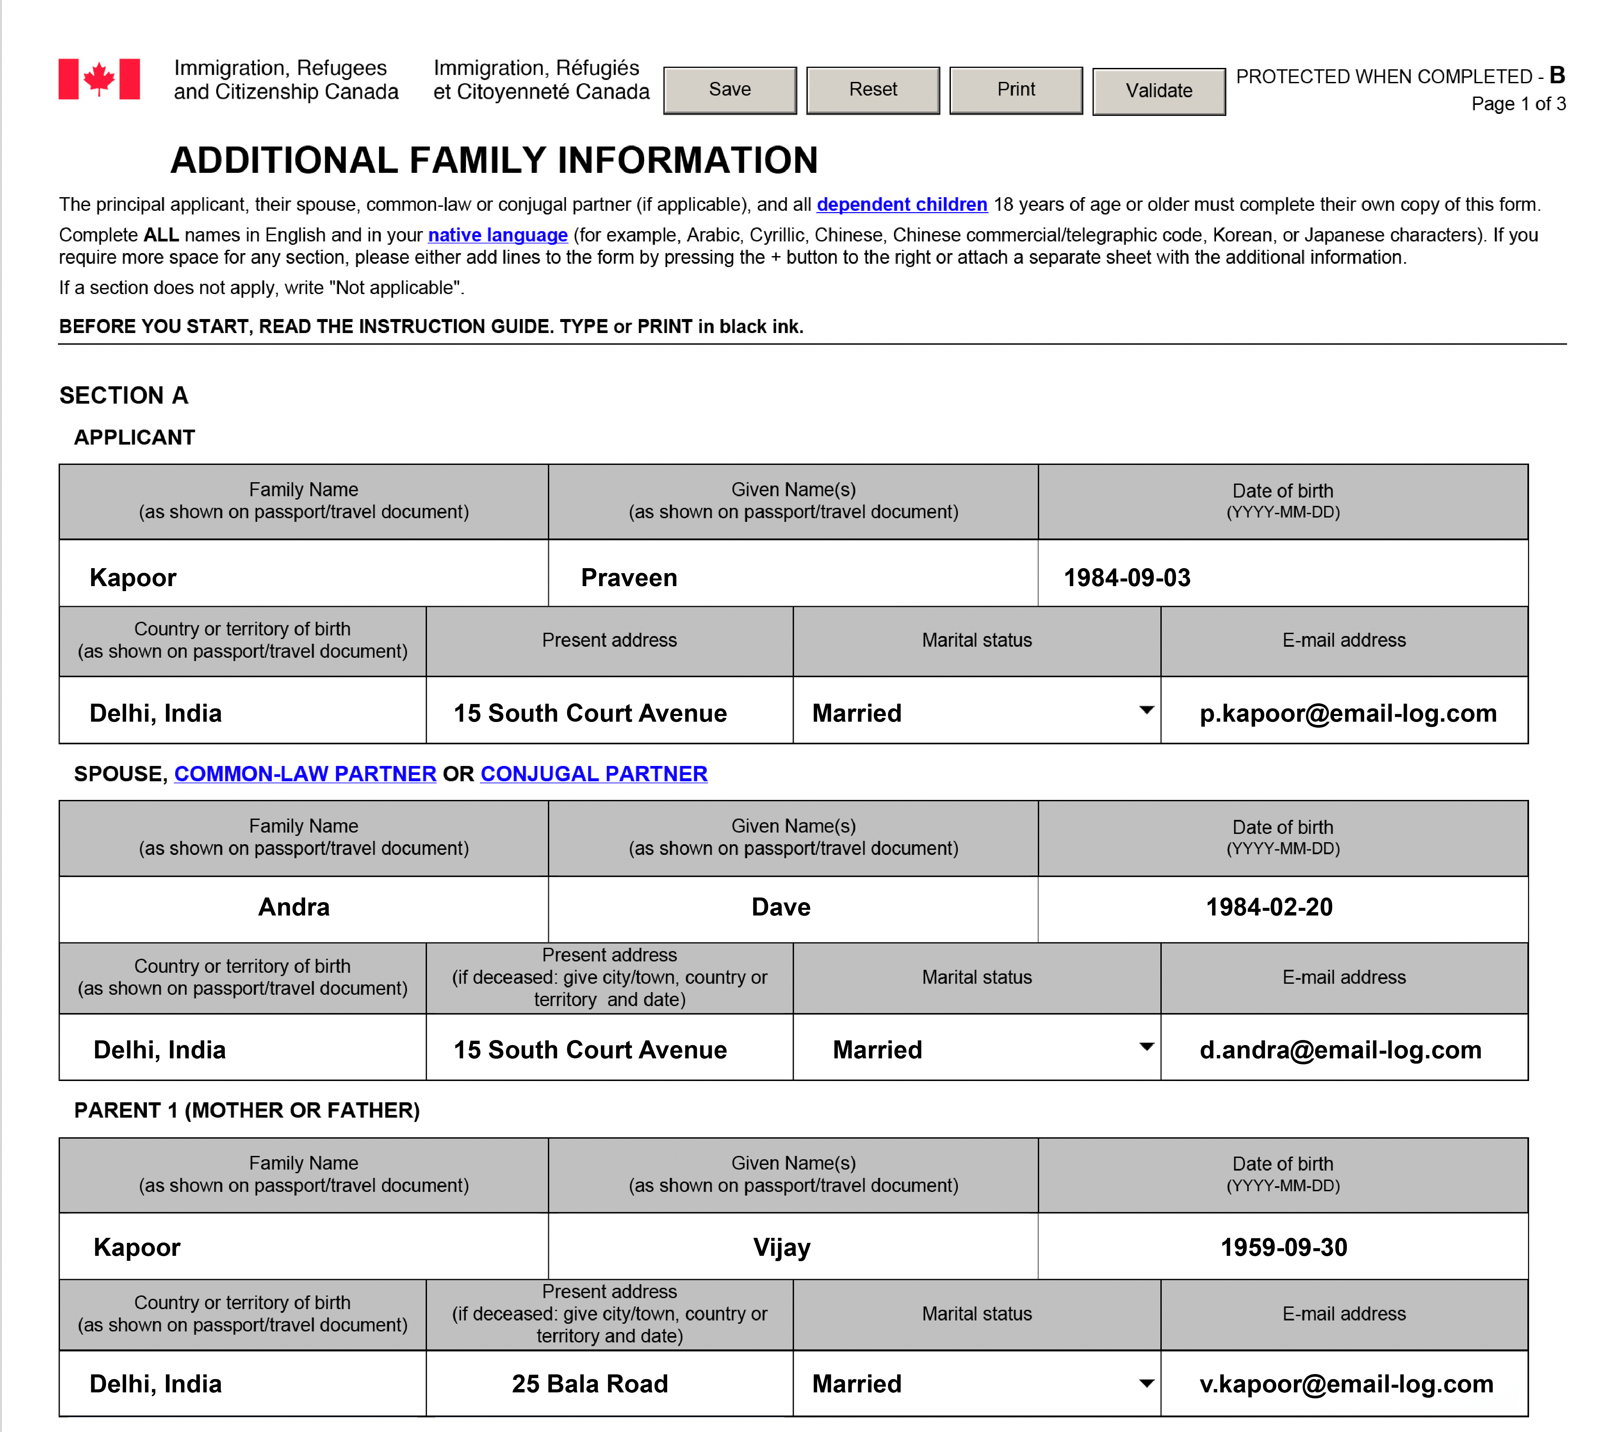Click the Canada flag logo

coord(99,79)
